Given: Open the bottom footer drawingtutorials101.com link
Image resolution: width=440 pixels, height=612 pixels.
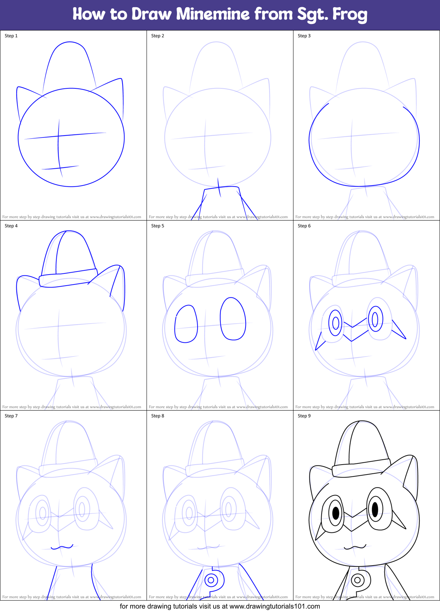Looking at the screenshot, I should tap(275, 606).
